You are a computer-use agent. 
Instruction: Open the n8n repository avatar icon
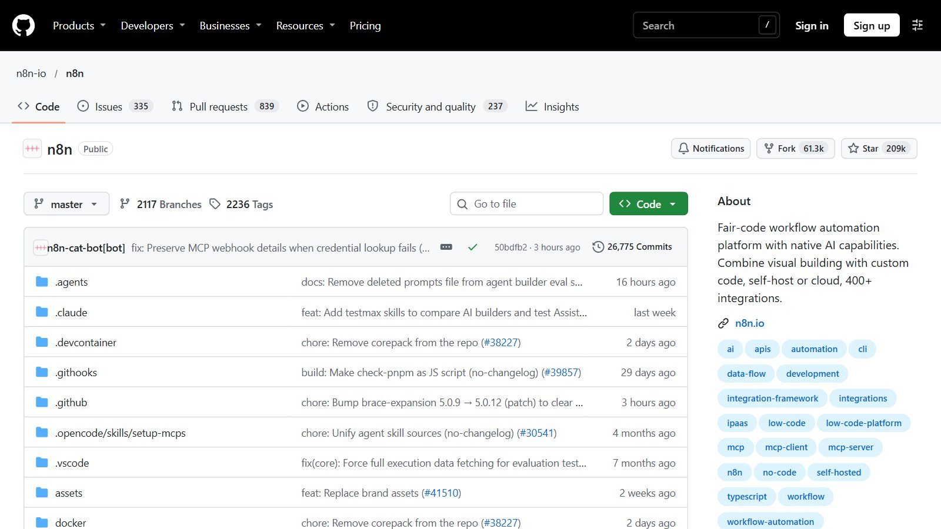click(32, 149)
